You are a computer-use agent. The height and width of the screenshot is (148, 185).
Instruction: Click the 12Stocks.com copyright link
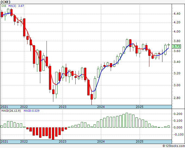coord(174,146)
